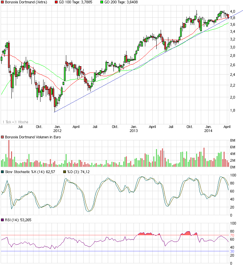The image size is (243, 266).
Task: Click the '%D (3): 74,12' label
Action: click(78, 172)
